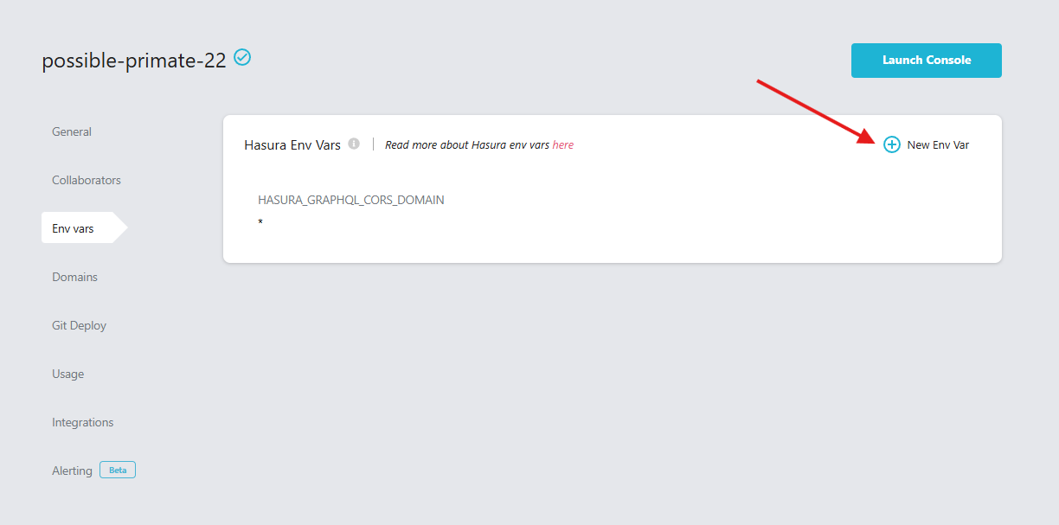Click the verified checkmark next to project name
The image size is (1059, 525).
pyautogui.click(x=242, y=57)
